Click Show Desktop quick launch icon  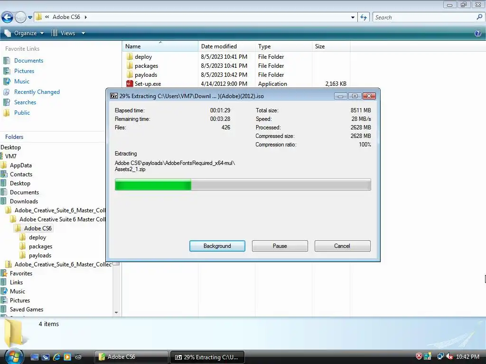tap(35, 357)
